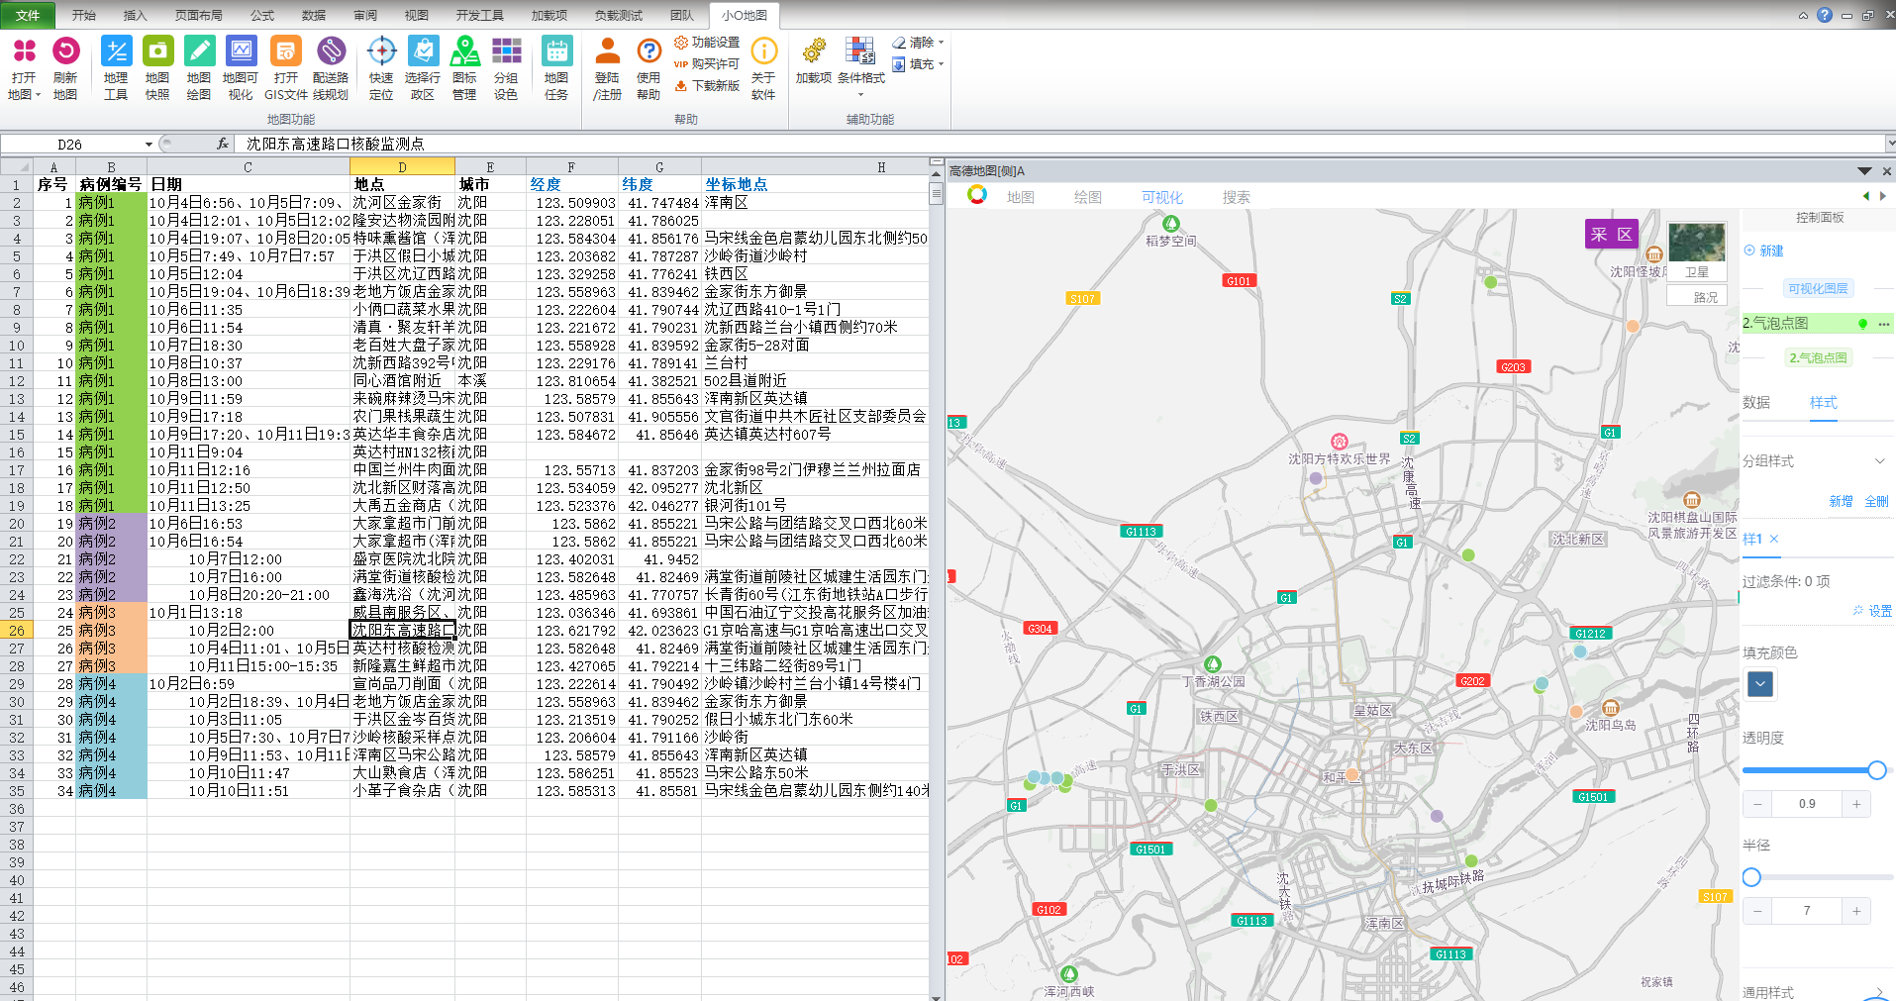The height and width of the screenshot is (1001, 1896).
Task: Take a map snapshot with 地图快照
Action: point(157,67)
